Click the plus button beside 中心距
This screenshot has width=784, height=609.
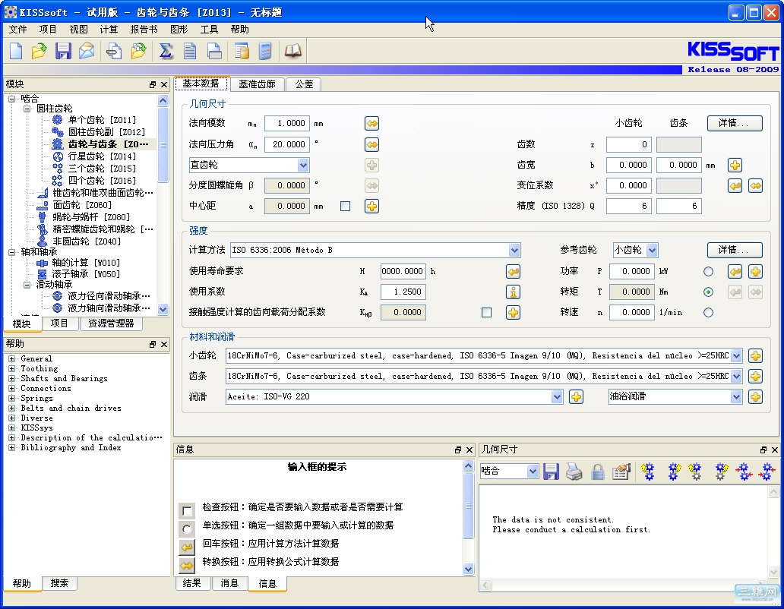click(x=371, y=206)
